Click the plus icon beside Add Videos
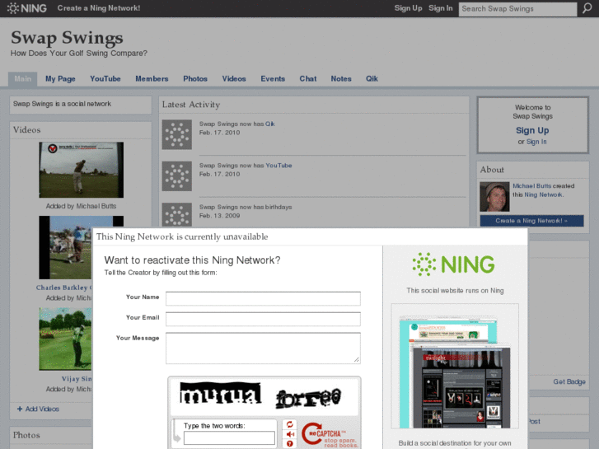The width and height of the screenshot is (599, 449). tap(20, 409)
